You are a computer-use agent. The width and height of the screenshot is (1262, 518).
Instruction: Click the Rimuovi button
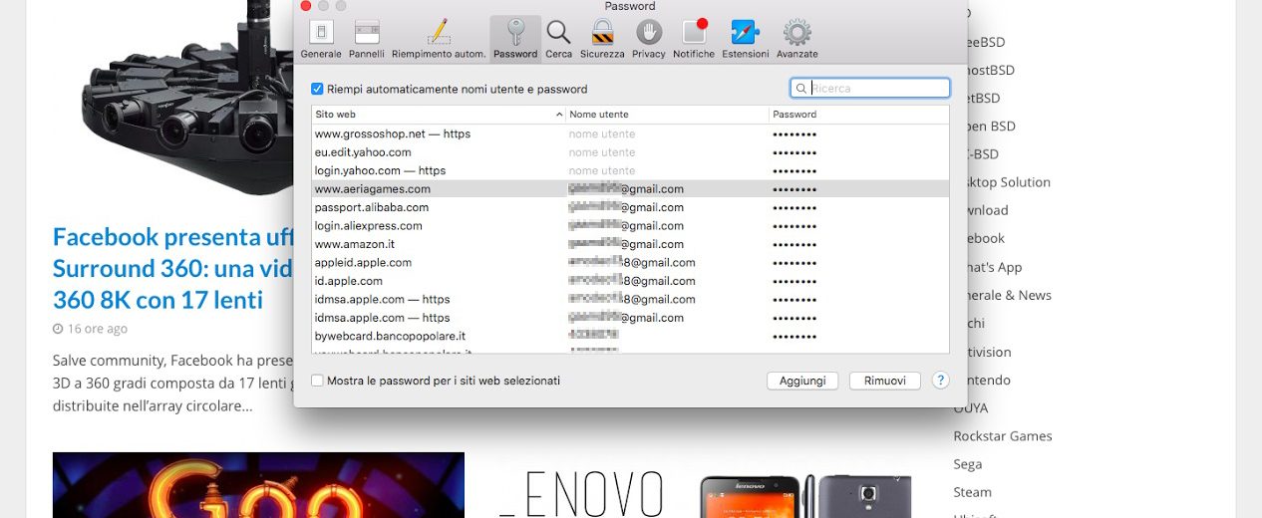[885, 381]
